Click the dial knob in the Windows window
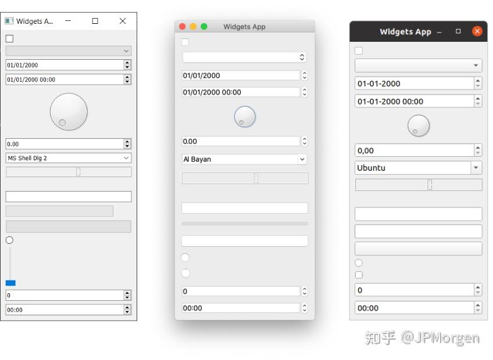493x360 pixels. [x=68, y=111]
